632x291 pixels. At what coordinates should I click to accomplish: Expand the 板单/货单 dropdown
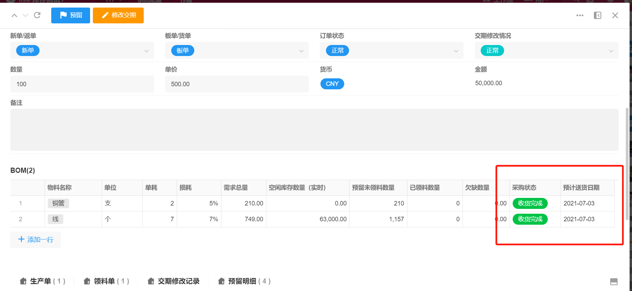tap(301, 51)
